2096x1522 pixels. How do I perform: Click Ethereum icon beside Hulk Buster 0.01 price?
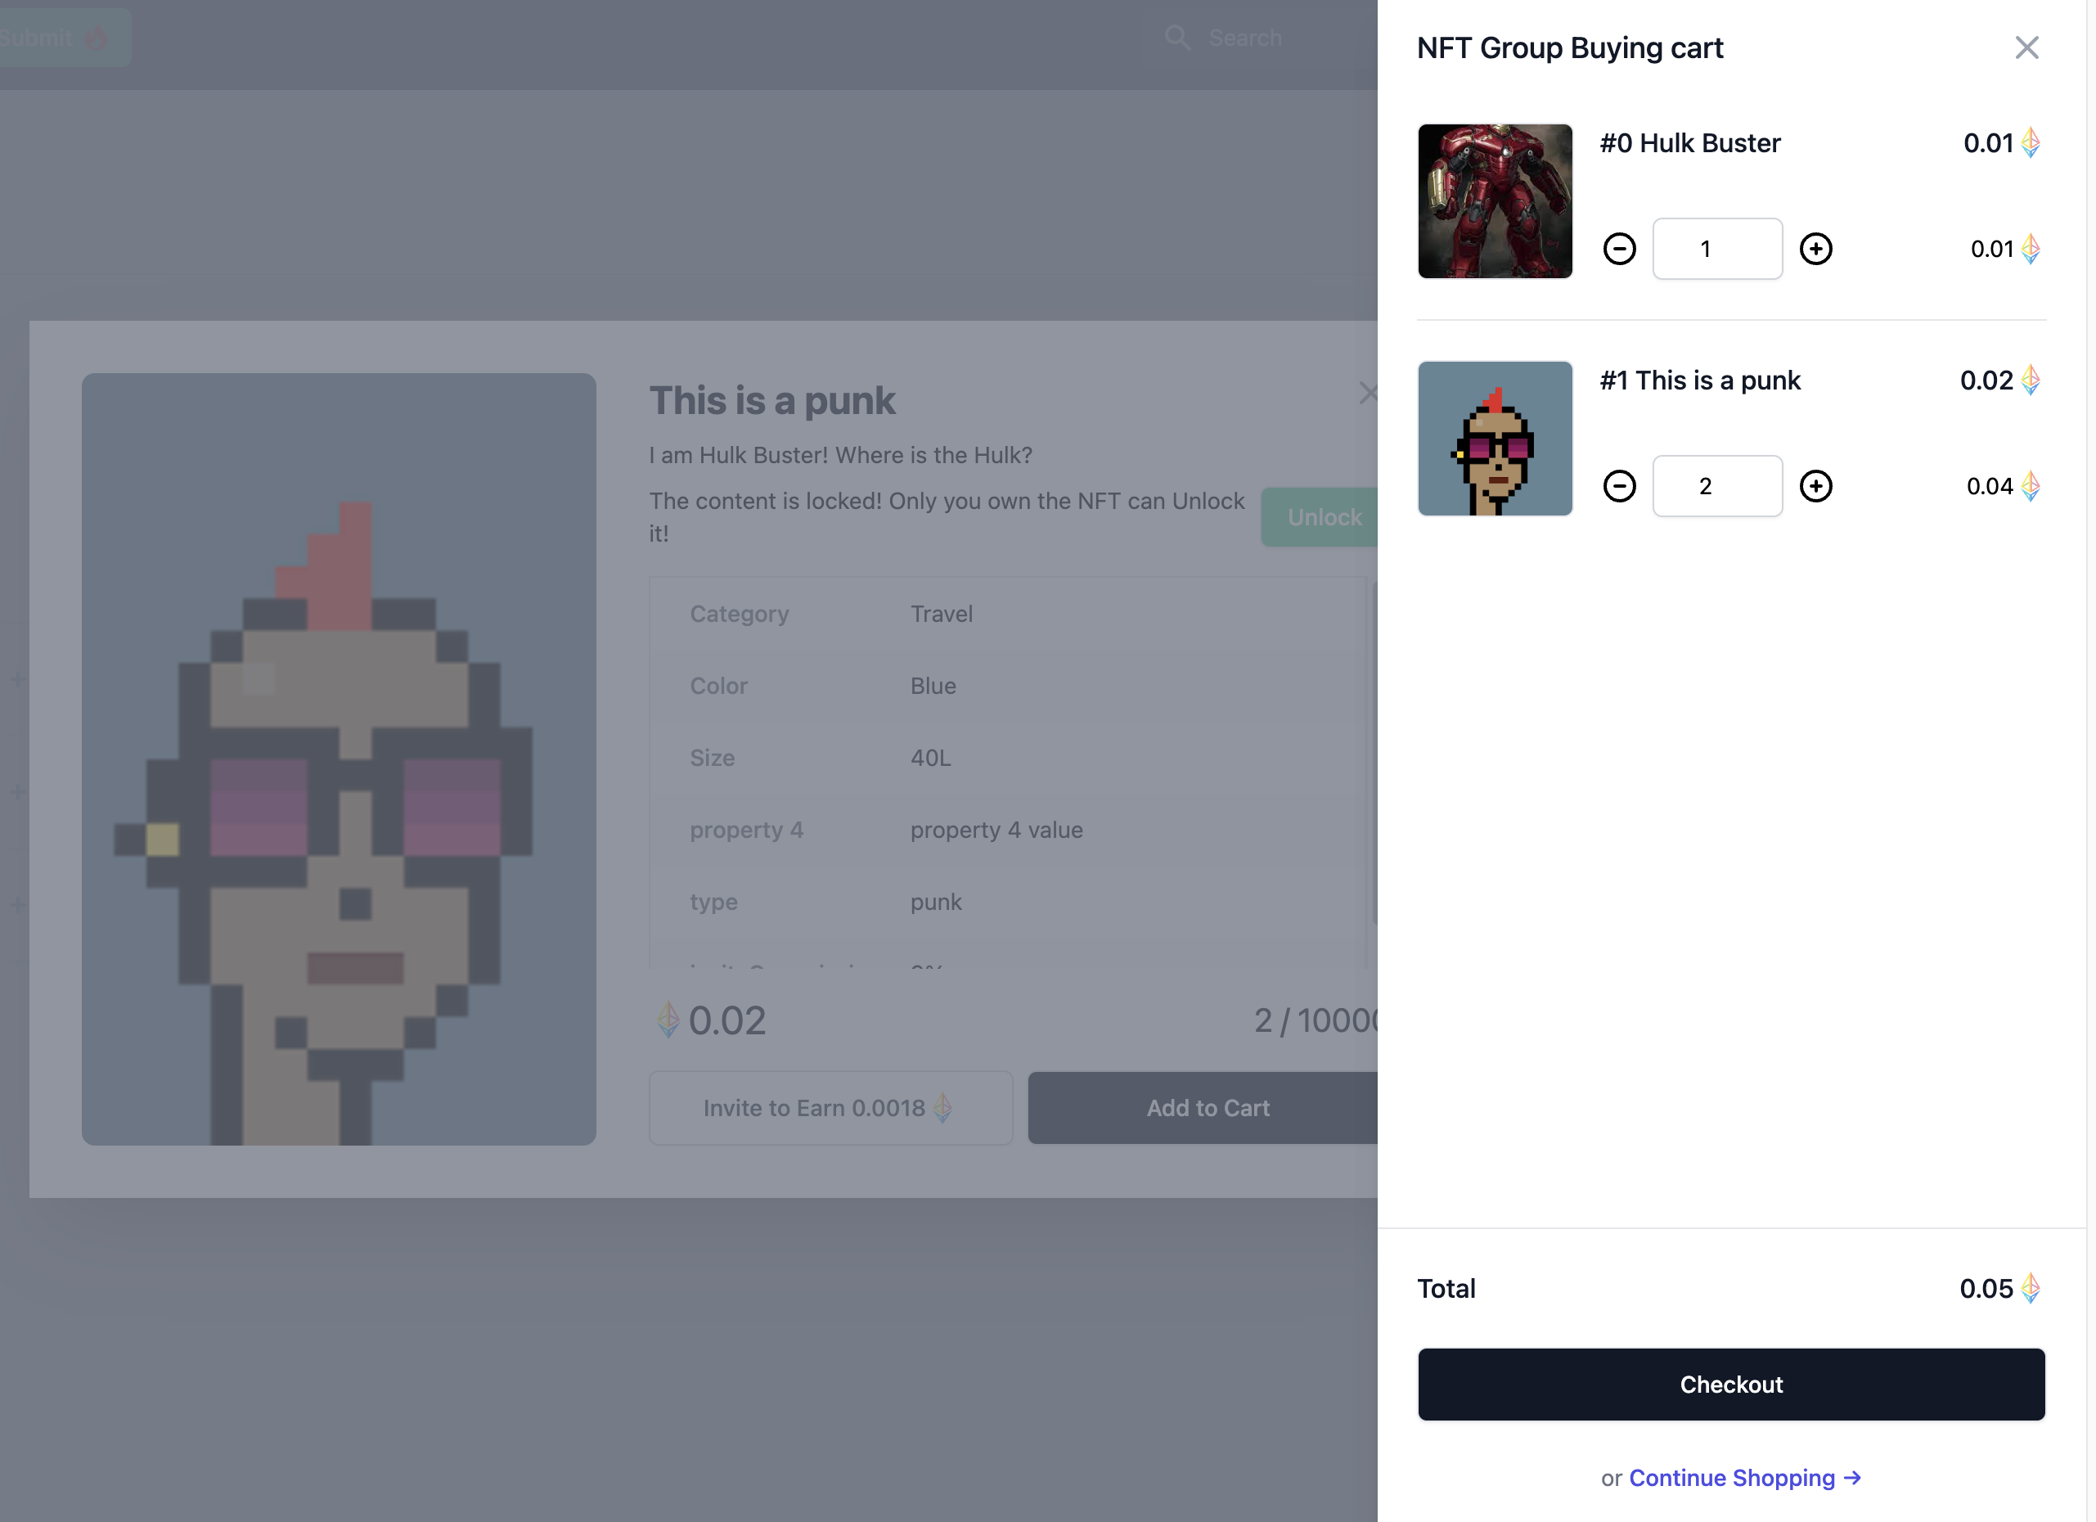point(2031,143)
